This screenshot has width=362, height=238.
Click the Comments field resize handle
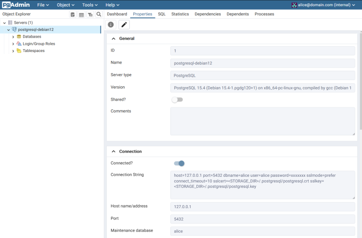pos(353,133)
